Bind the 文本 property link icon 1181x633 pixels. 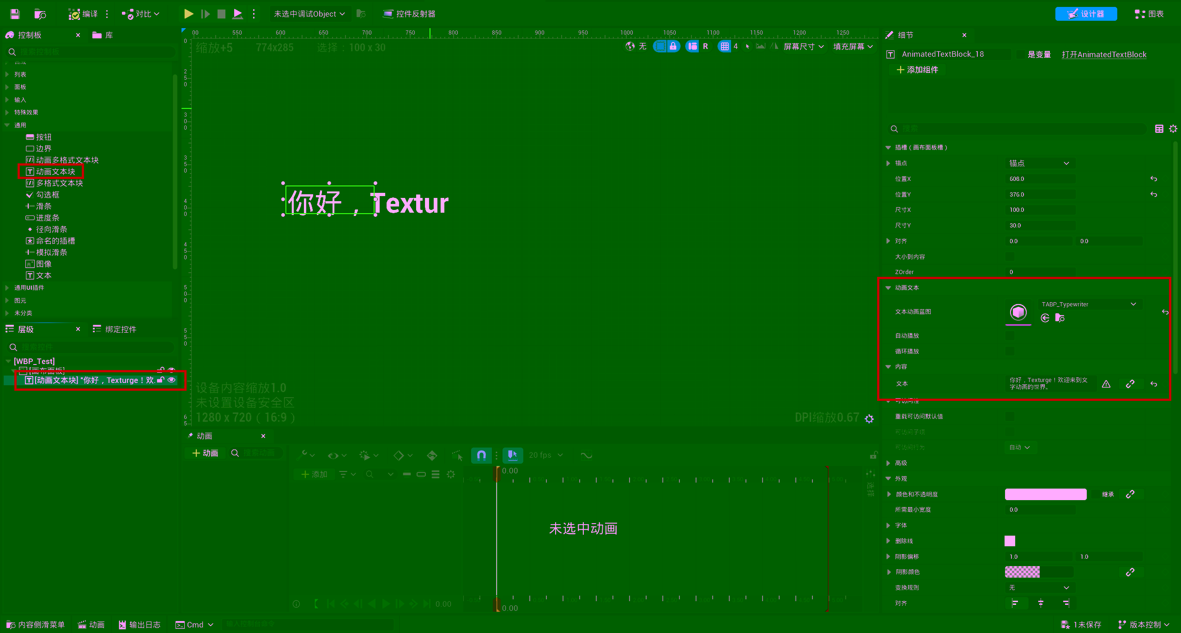coord(1130,384)
